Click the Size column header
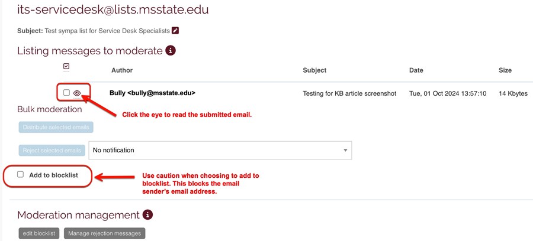Screen dimensions: 533x241 coord(505,70)
